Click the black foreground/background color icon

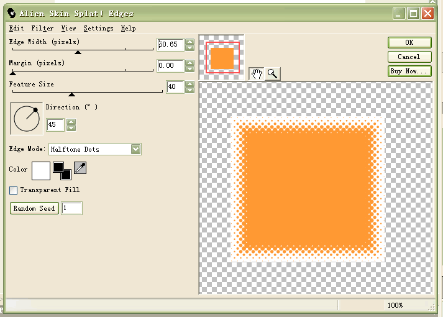(62, 171)
